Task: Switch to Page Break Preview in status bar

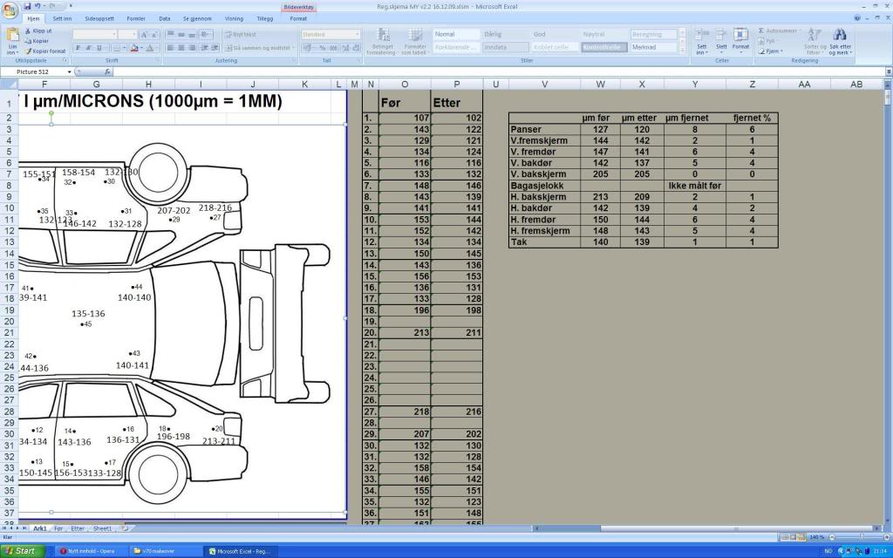Action: [801, 537]
